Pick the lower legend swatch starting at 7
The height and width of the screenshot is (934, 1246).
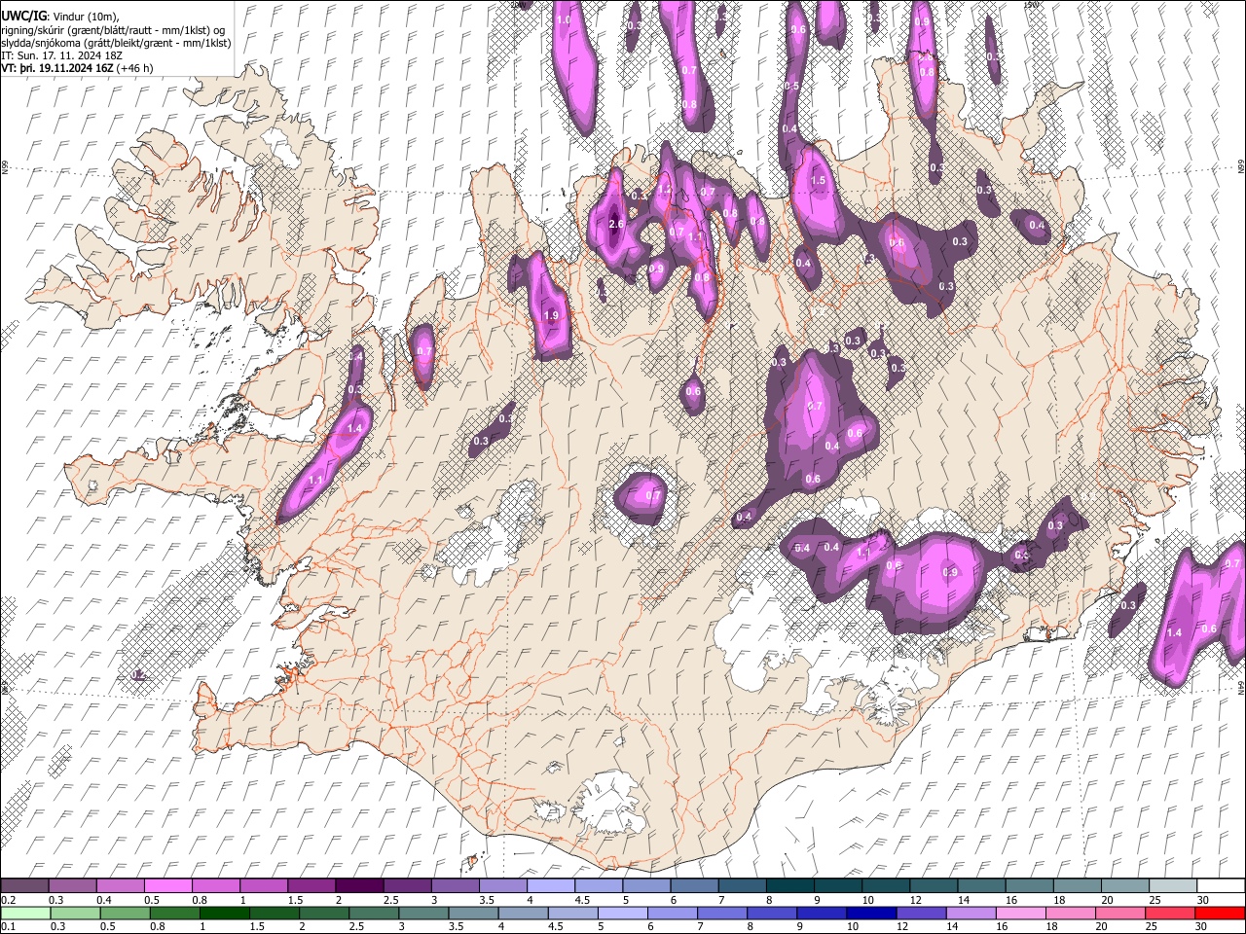(x=722, y=913)
